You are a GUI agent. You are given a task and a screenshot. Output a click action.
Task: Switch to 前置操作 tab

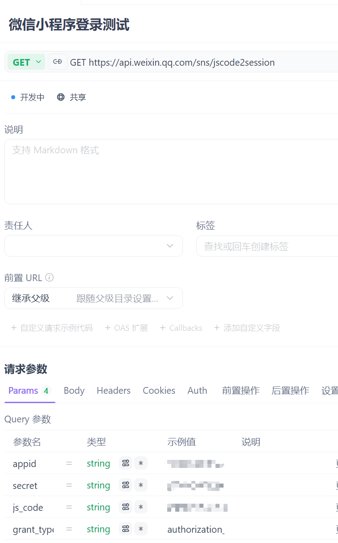[x=241, y=391]
